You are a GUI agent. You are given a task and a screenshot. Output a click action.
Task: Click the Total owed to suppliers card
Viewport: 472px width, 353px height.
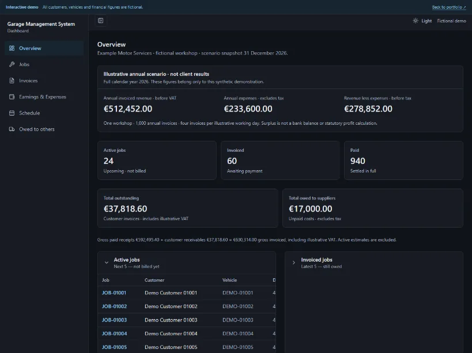(x=373, y=208)
